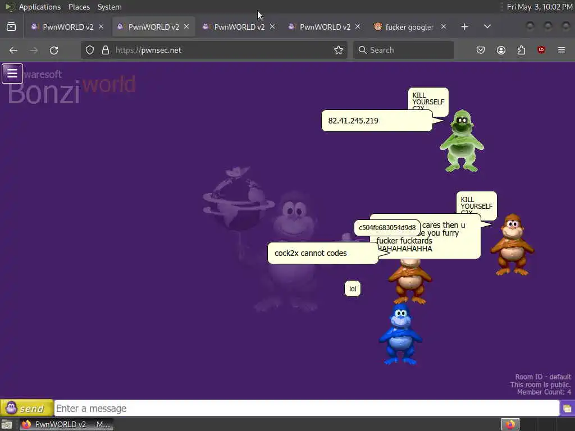Screen dimensions: 575x431
Task: Open tracking protection shield info
Action: [x=90, y=50]
